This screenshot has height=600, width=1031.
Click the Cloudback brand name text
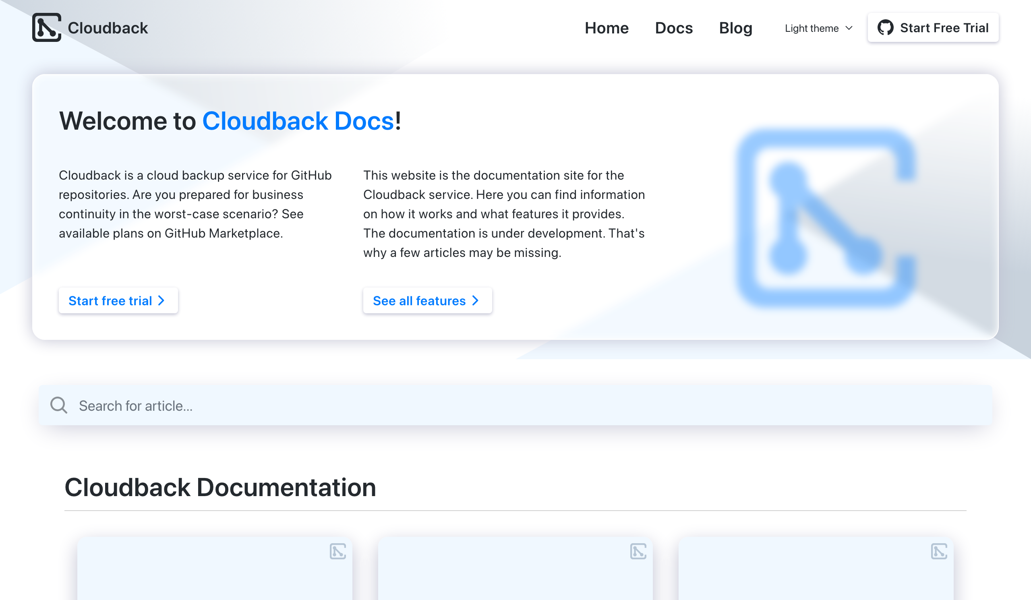108,28
